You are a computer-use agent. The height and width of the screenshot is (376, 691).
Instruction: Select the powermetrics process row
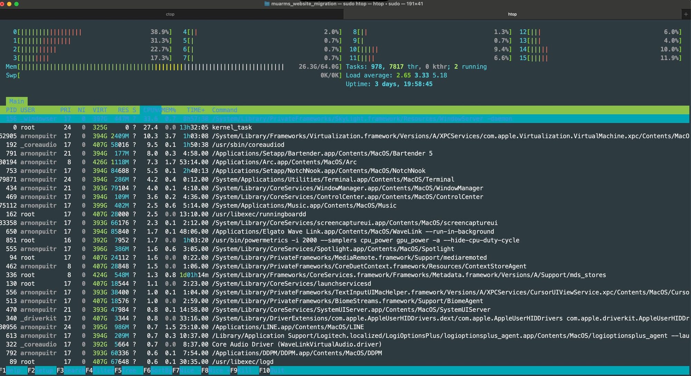[345, 240]
